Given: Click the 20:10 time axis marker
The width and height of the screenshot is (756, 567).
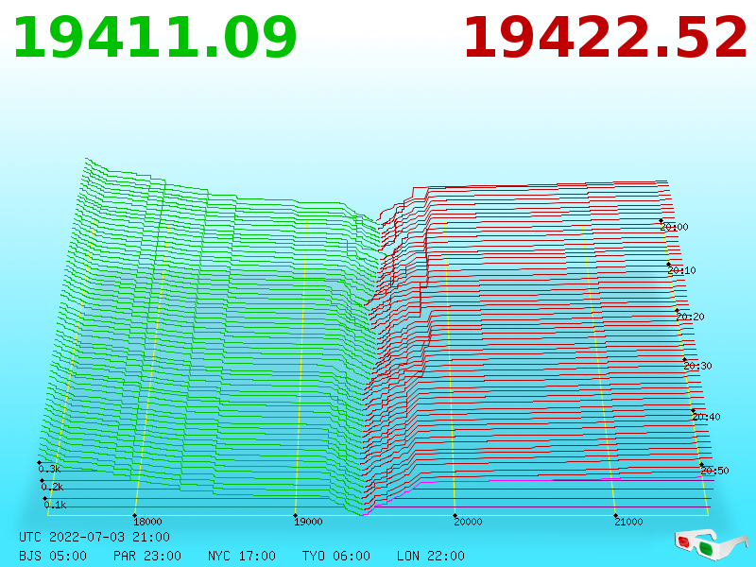Looking at the screenshot, I should pyautogui.click(x=681, y=270).
